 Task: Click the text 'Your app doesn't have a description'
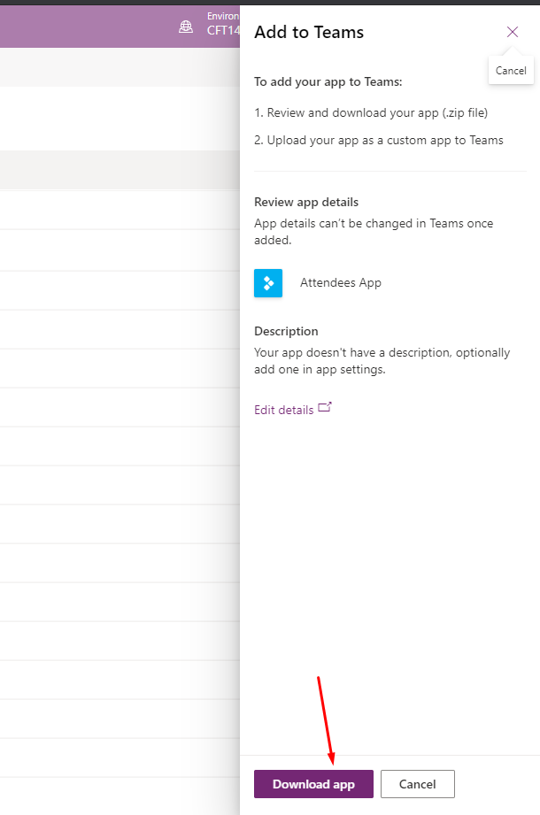(x=353, y=352)
